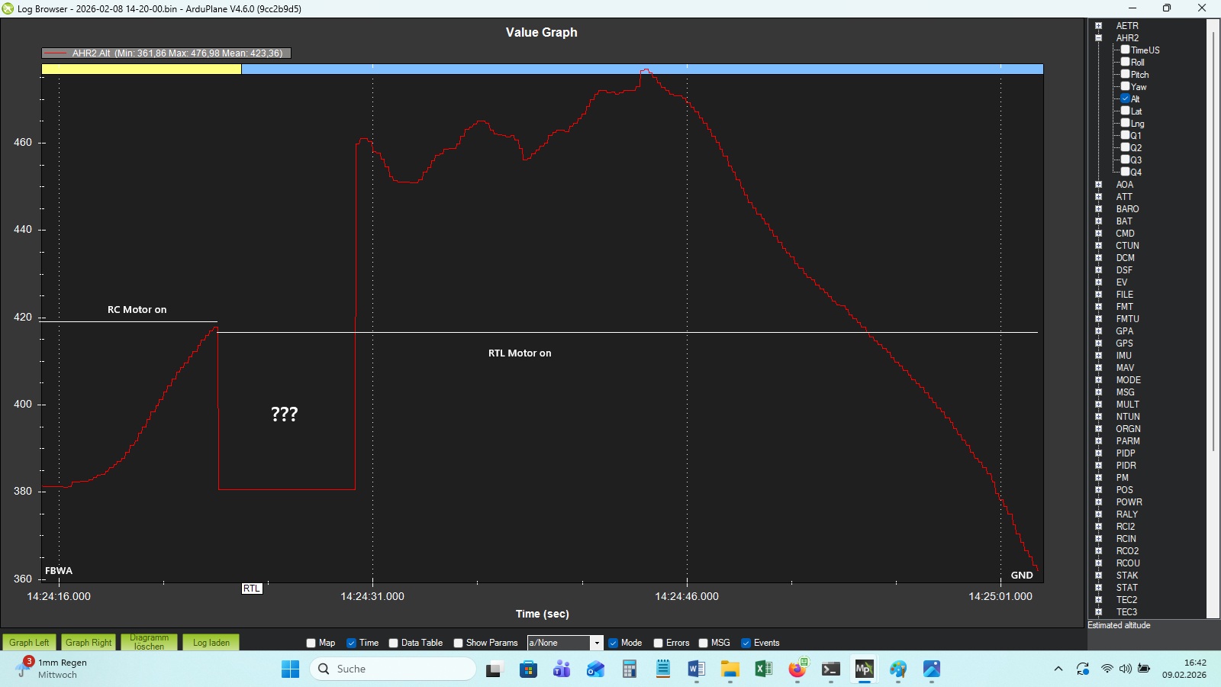Image resolution: width=1221 pixels, height=687 pixels.
Task: Launch Microsoft Word from taskbar
Action: tap(696, 669)
